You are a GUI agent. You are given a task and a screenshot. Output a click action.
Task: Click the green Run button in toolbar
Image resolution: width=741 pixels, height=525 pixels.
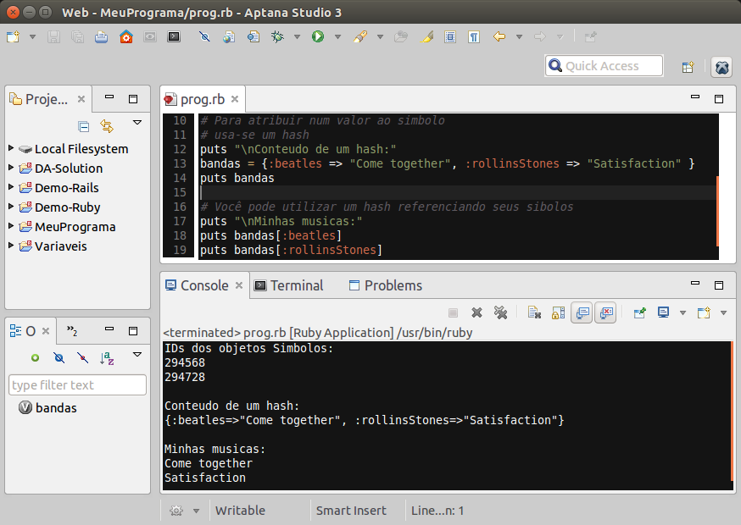pyautogui.click(x=318, y=37)
